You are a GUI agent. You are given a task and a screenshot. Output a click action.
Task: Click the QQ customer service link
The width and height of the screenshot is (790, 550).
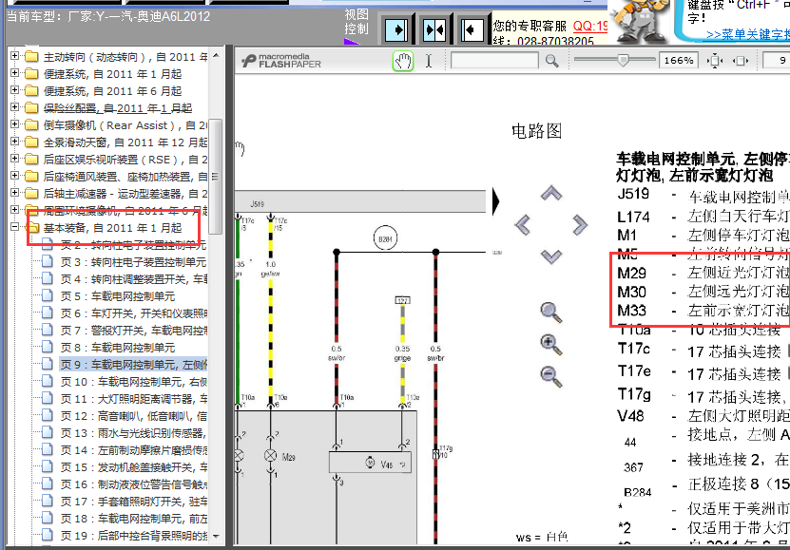point(590,27)
